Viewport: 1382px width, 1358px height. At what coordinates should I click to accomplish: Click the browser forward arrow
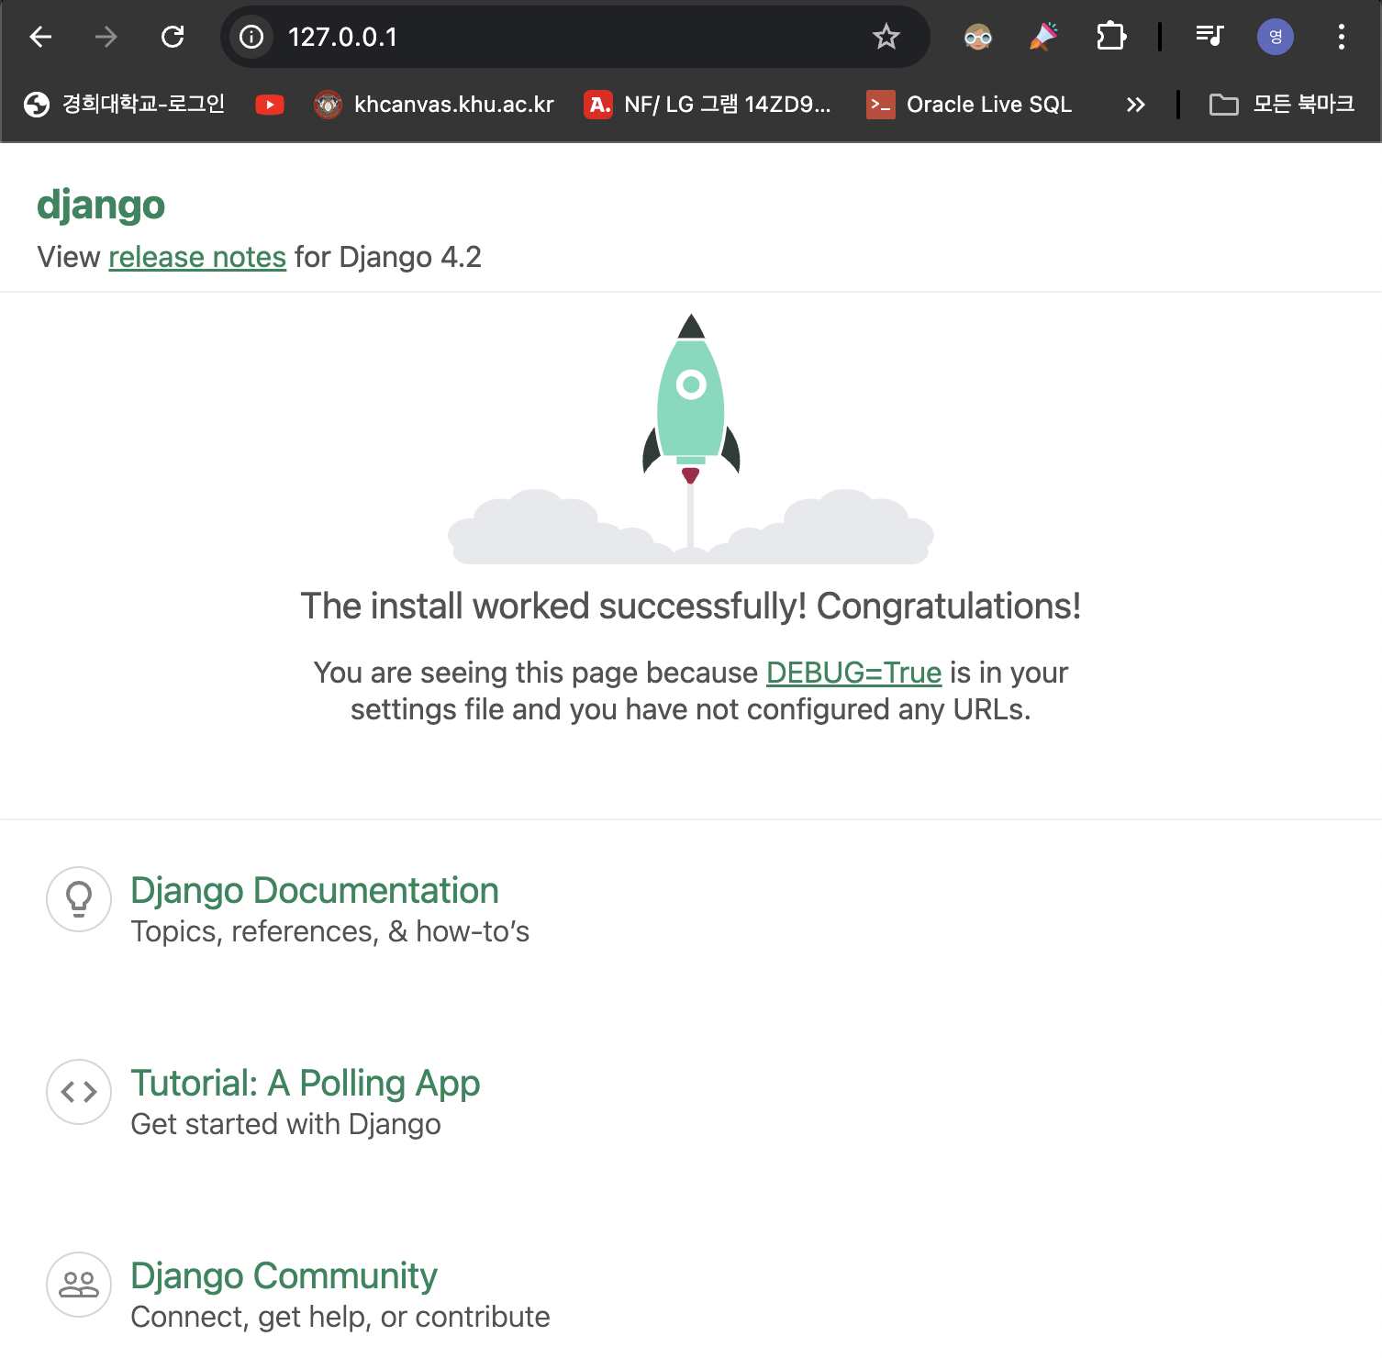click(106, 37)
